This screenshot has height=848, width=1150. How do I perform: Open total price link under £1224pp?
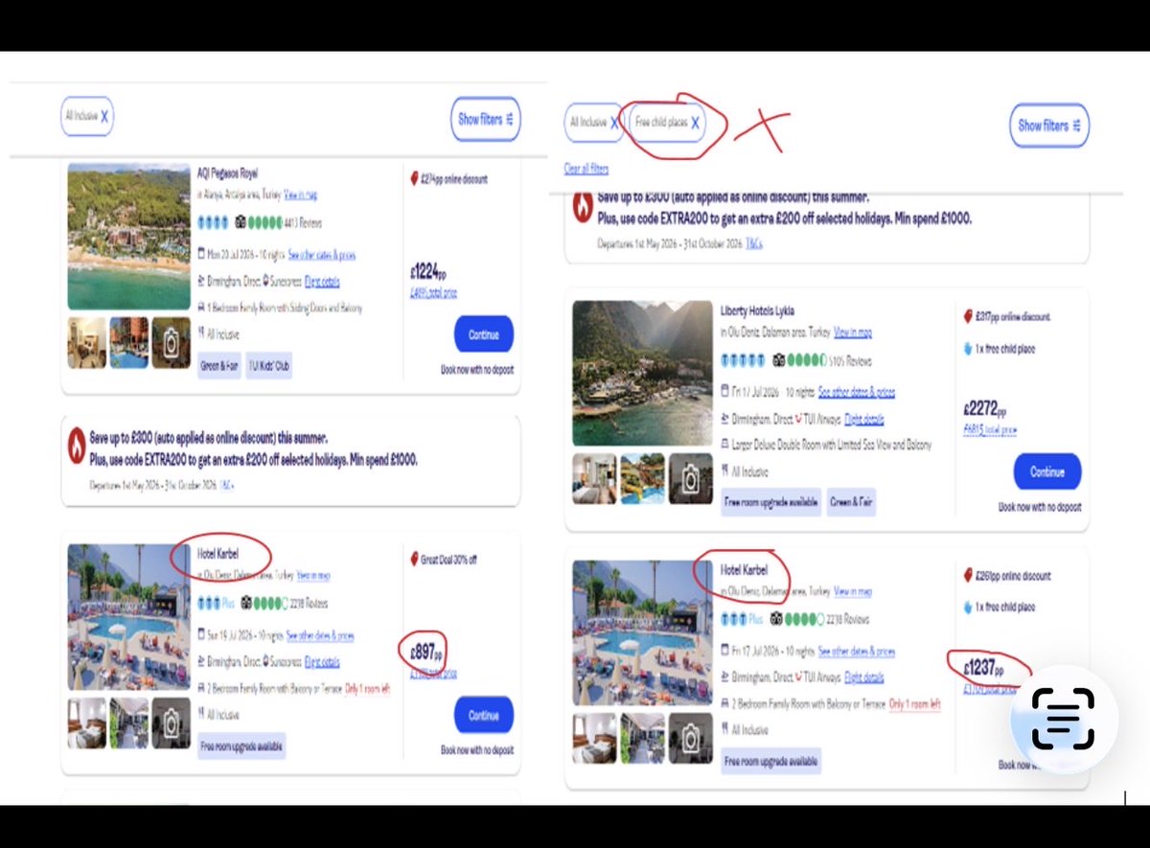pyautogui.click(x=435, y=293)
